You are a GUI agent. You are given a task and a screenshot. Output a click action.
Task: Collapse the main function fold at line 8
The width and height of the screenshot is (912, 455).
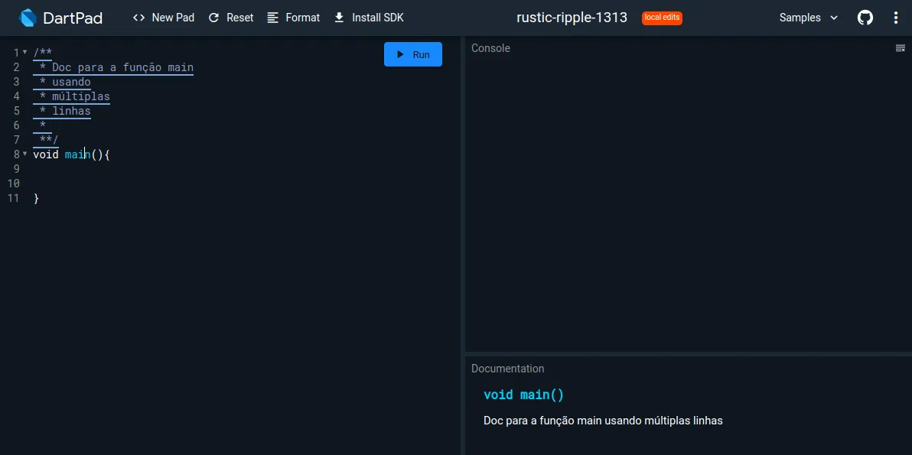pos(24,154)
